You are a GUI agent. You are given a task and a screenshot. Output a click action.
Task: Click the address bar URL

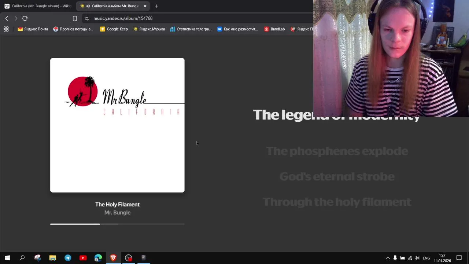point(123,18)
